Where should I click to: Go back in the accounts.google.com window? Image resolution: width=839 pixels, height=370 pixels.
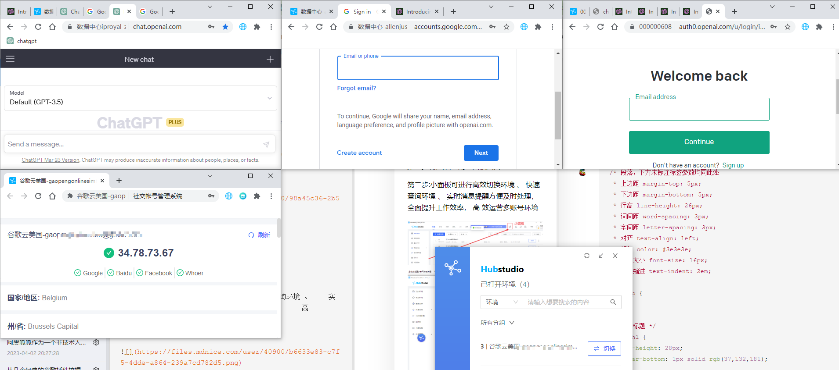291,27
